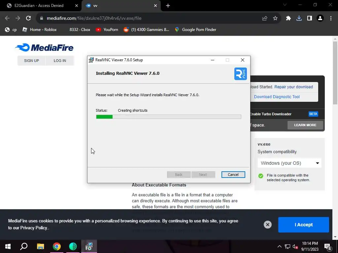Expand the Windows (your OS) dropdown
Screen dimensions: 338x253
[289, 163]
